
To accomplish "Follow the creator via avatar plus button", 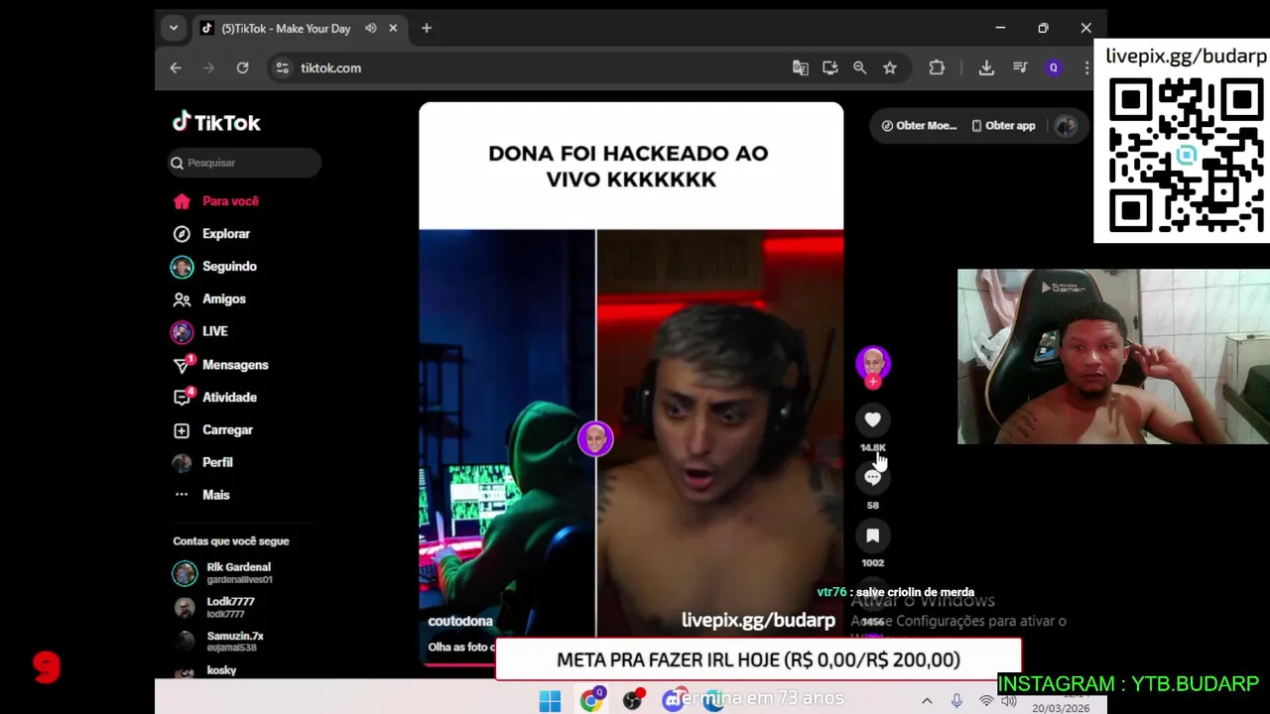I will coord(873,382).
